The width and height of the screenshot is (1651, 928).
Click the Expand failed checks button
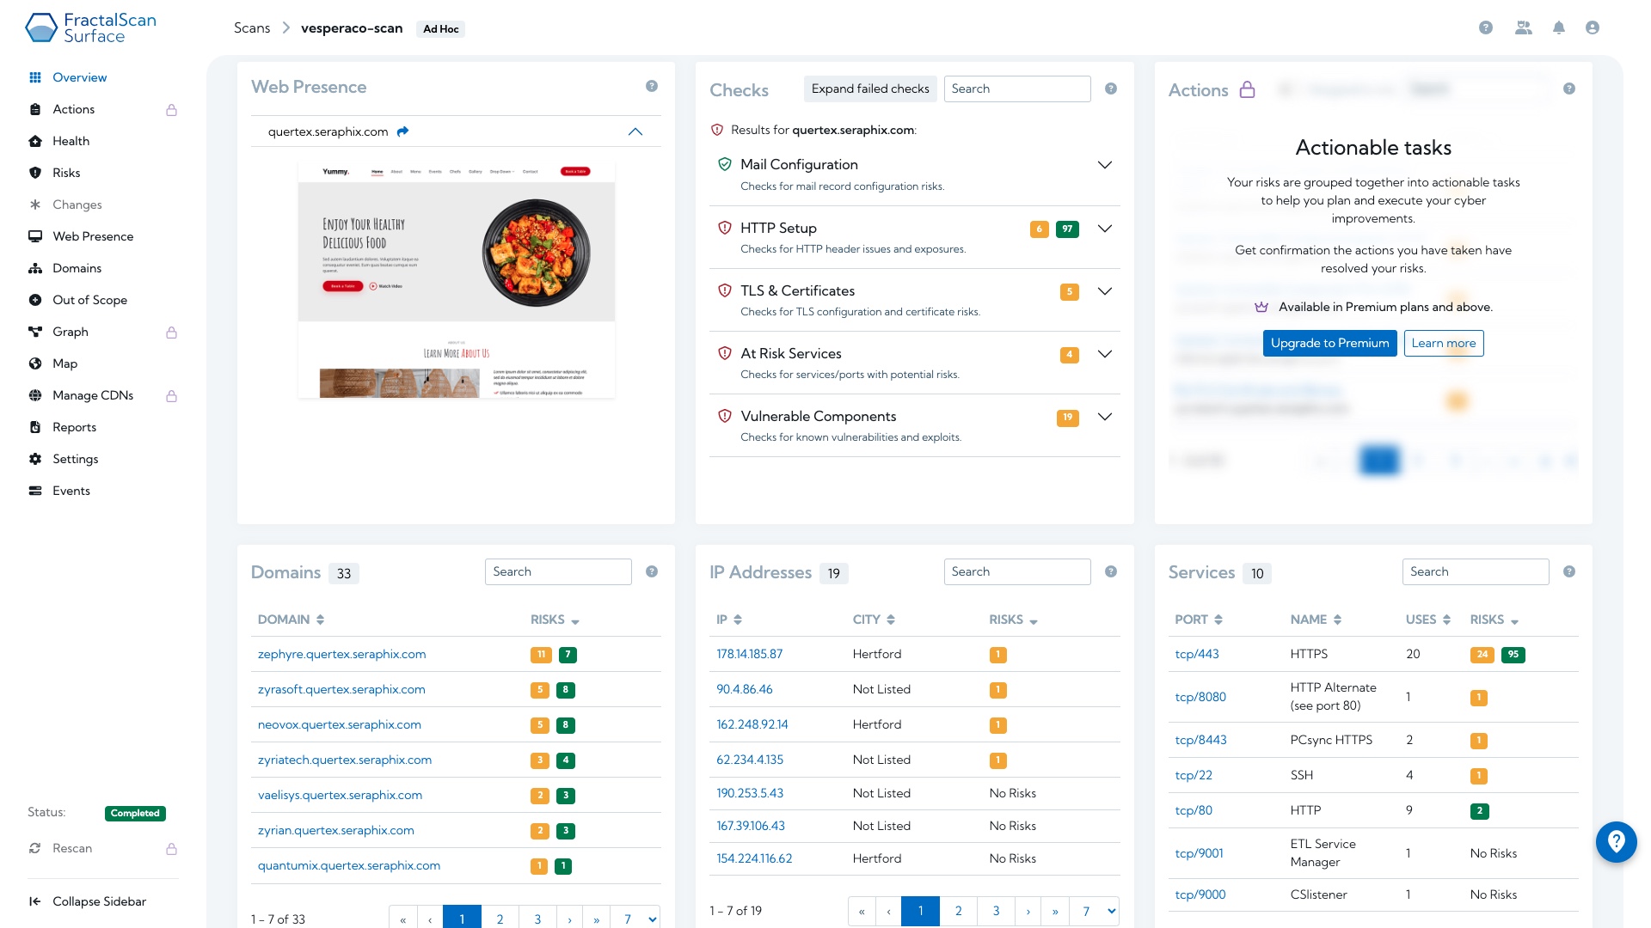click(x=870, y=89)
